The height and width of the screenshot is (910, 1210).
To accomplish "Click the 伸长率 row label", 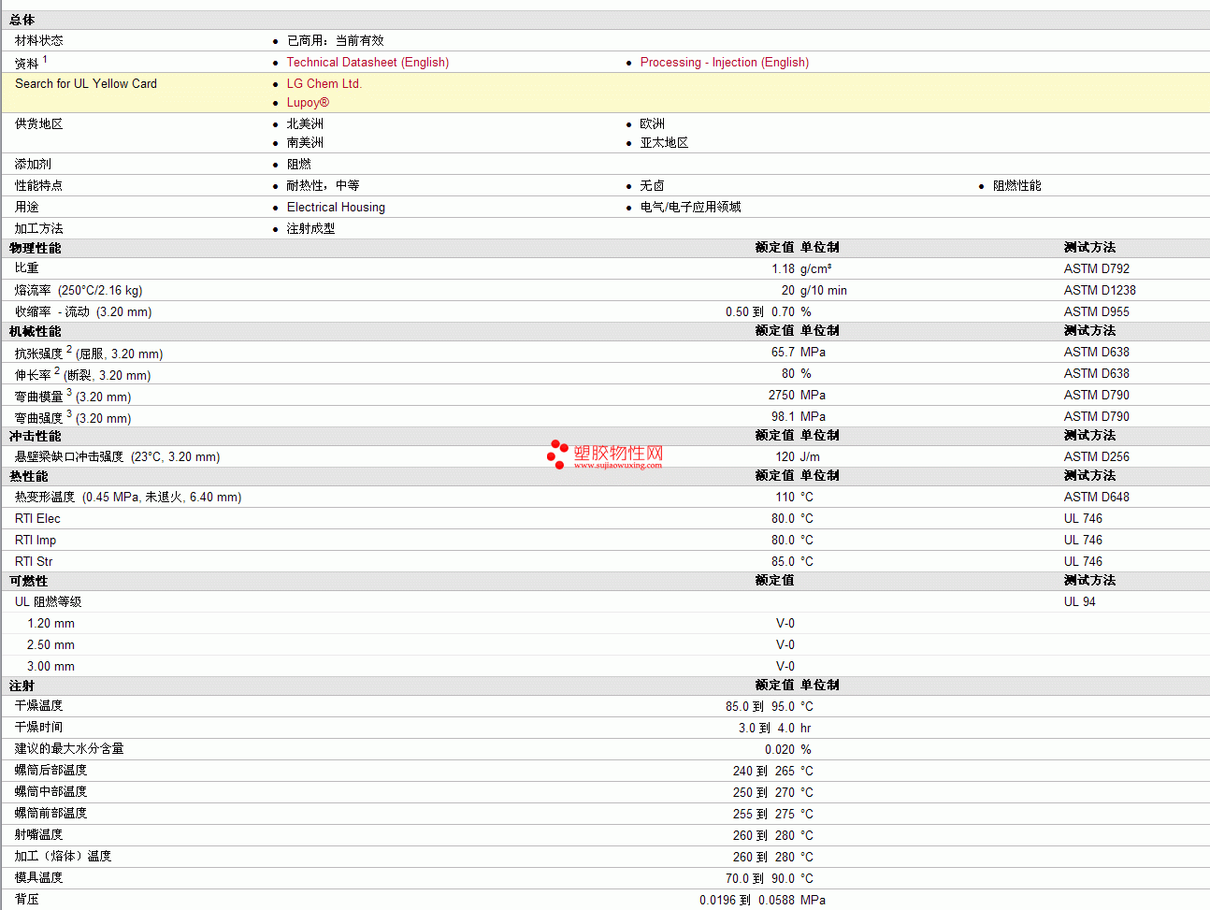I will click(x=83, y=375).
